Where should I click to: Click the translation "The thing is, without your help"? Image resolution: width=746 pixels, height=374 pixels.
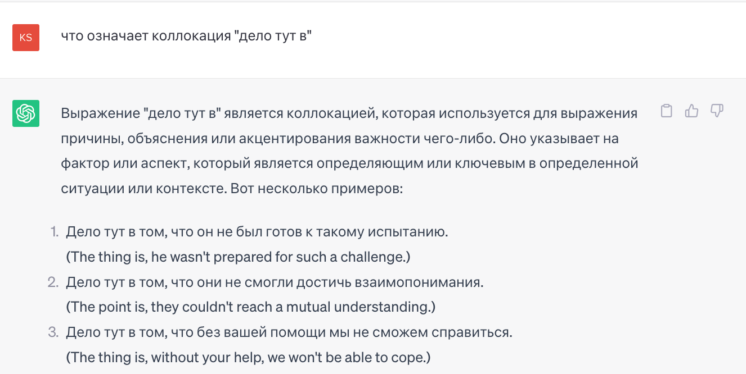click(x=248, y=357)
